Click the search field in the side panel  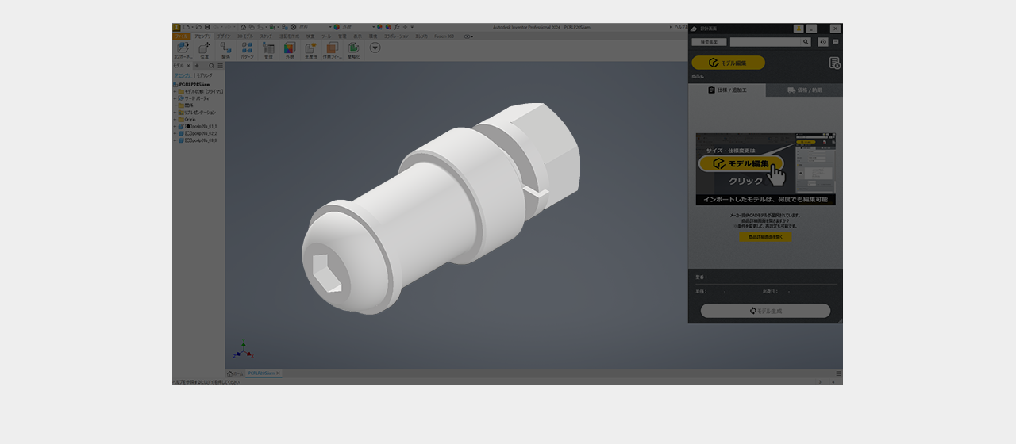click(x=766, y=42)
